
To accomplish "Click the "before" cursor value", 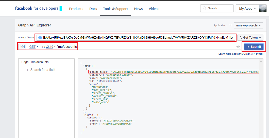I will pyautogui.click(x=118, y=121).
